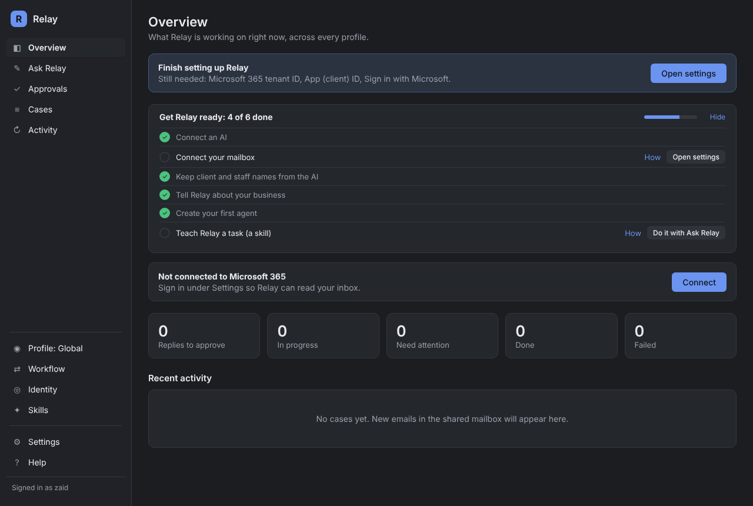Click the Overview sidebar icon
This screenshot has height=506, width=753.
pyautogui.click(x=17, y=48)
